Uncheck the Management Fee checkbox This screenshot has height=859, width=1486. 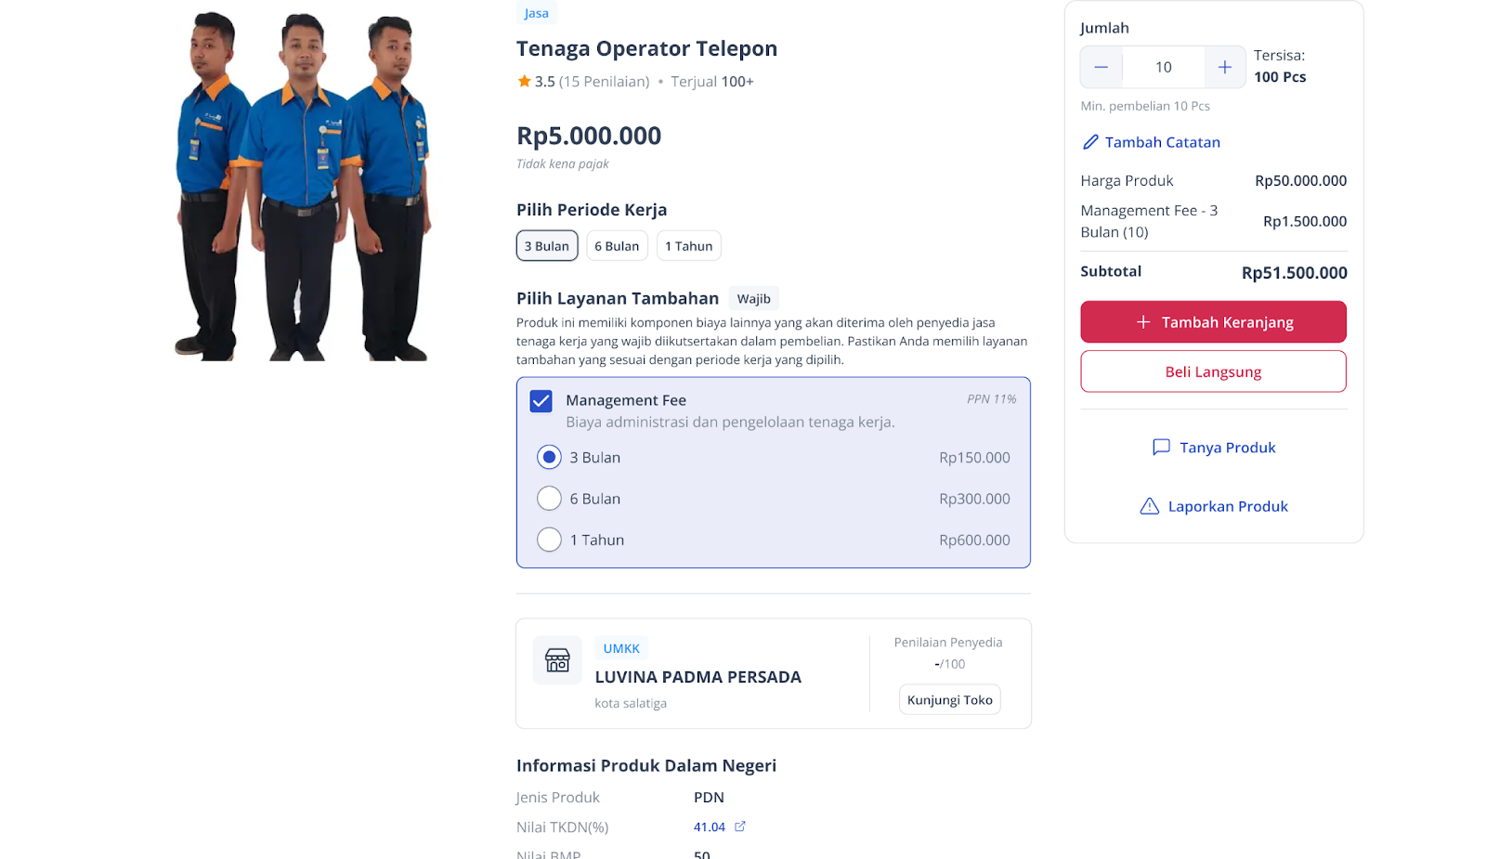tap(541, 401)
